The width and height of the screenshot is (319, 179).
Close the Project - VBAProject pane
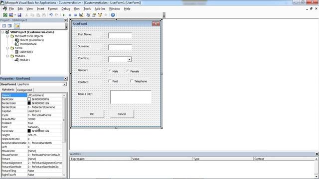pos(65,20)
